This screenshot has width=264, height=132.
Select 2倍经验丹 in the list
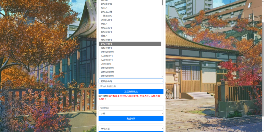click(x=130, y=64)
